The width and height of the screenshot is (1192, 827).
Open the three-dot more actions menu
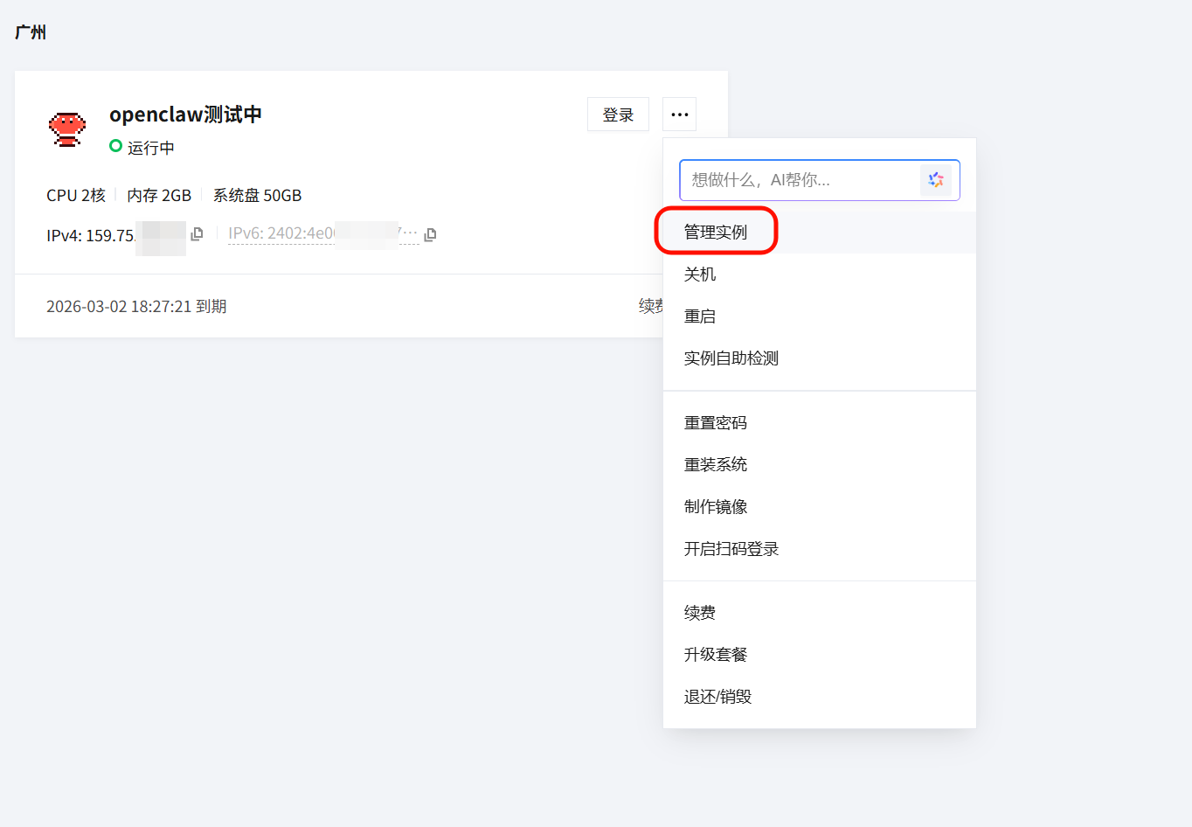[680, 115]
